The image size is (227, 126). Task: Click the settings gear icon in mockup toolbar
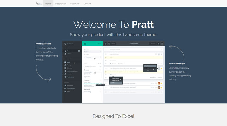coord(159,44)
